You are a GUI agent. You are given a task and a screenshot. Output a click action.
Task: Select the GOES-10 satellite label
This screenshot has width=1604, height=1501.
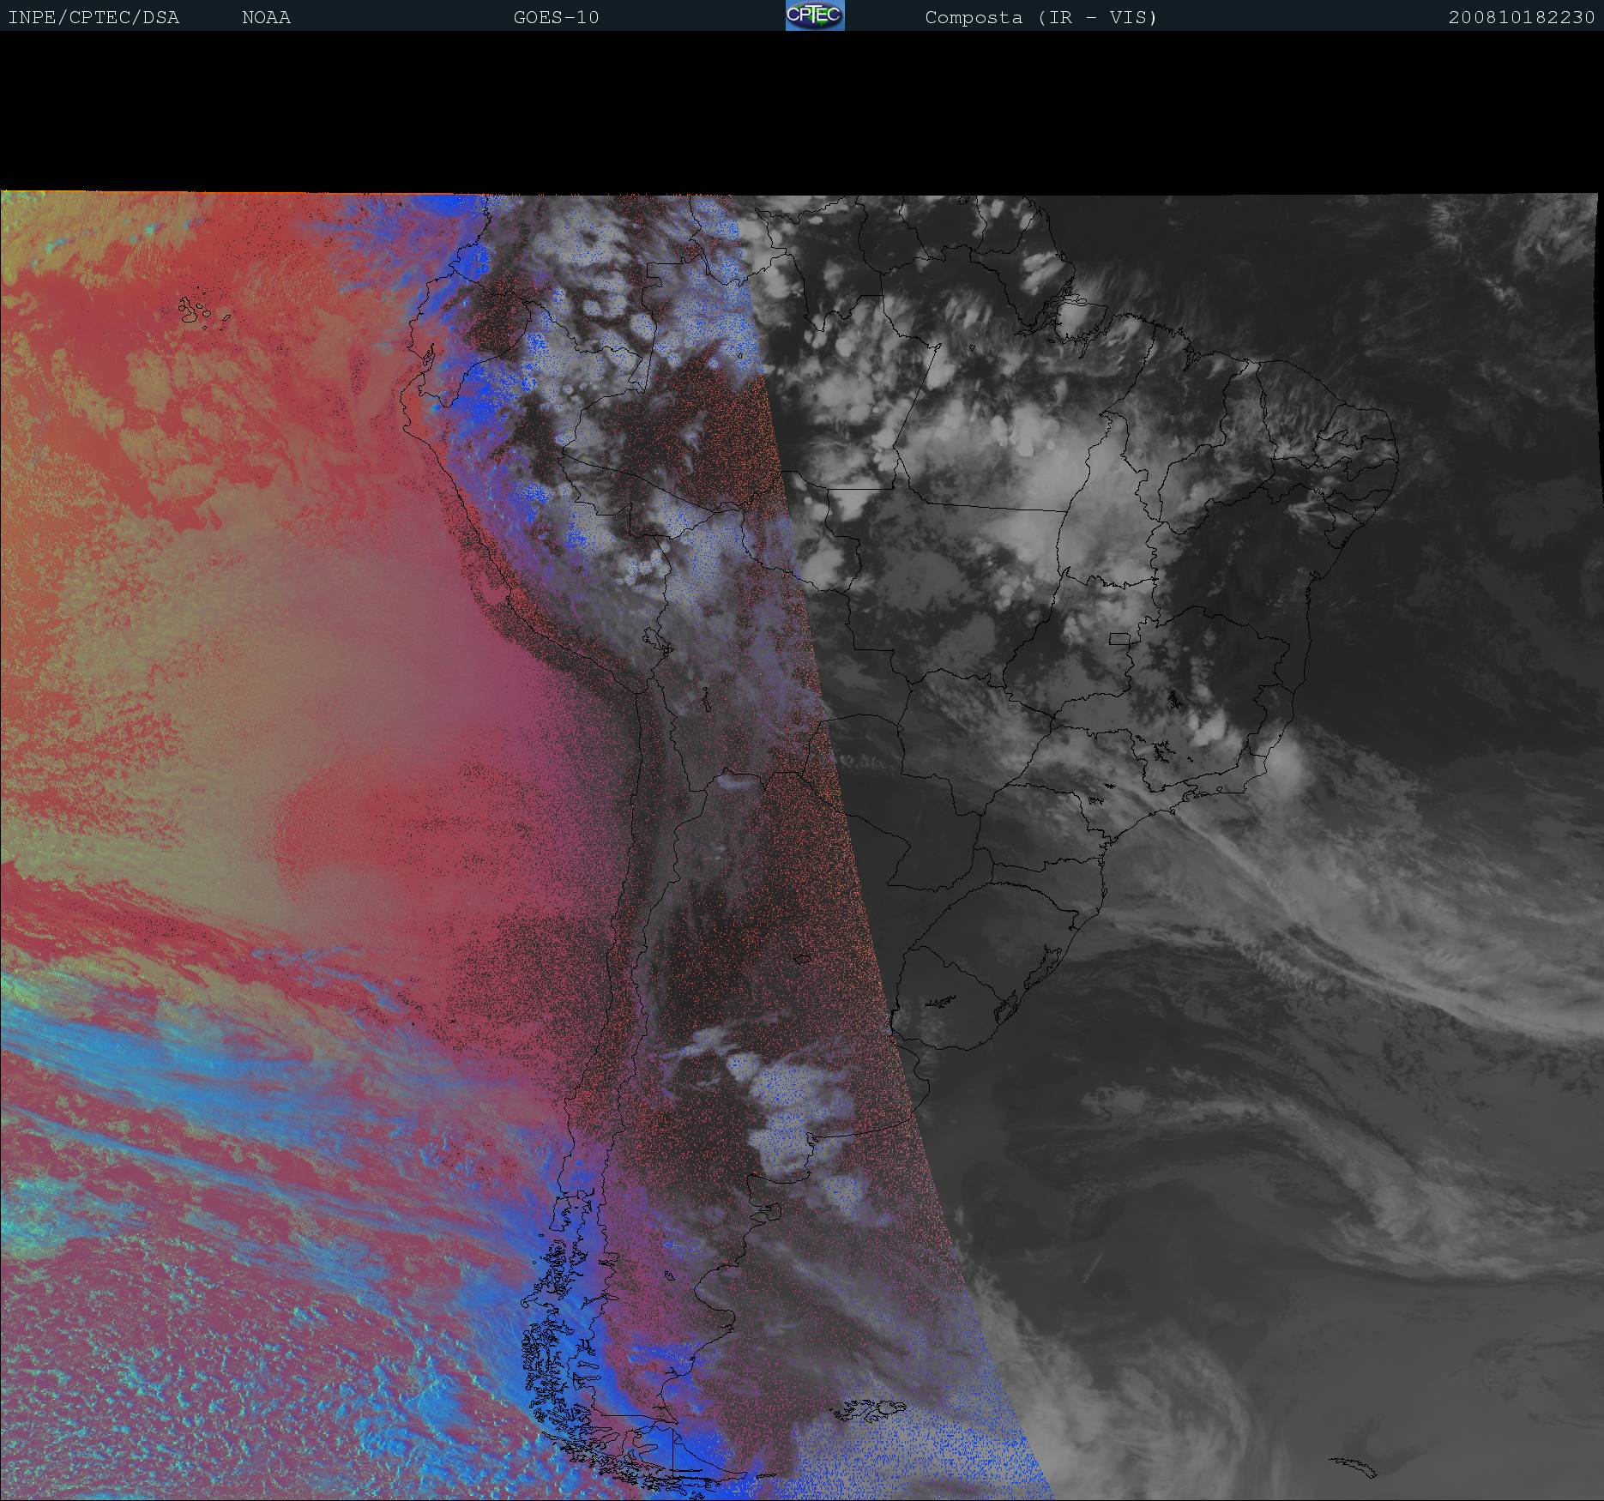pos(556,18)
